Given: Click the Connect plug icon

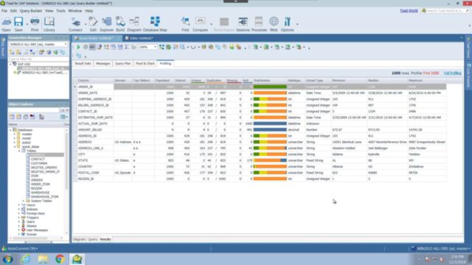Looking at the screenshot, I should point(76,22).
